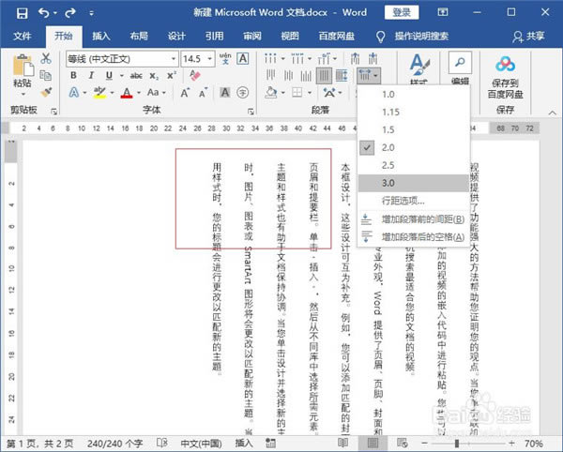Open the line spacing dropdown button
This screenshot has height=452, width=563.
(369, 76)
